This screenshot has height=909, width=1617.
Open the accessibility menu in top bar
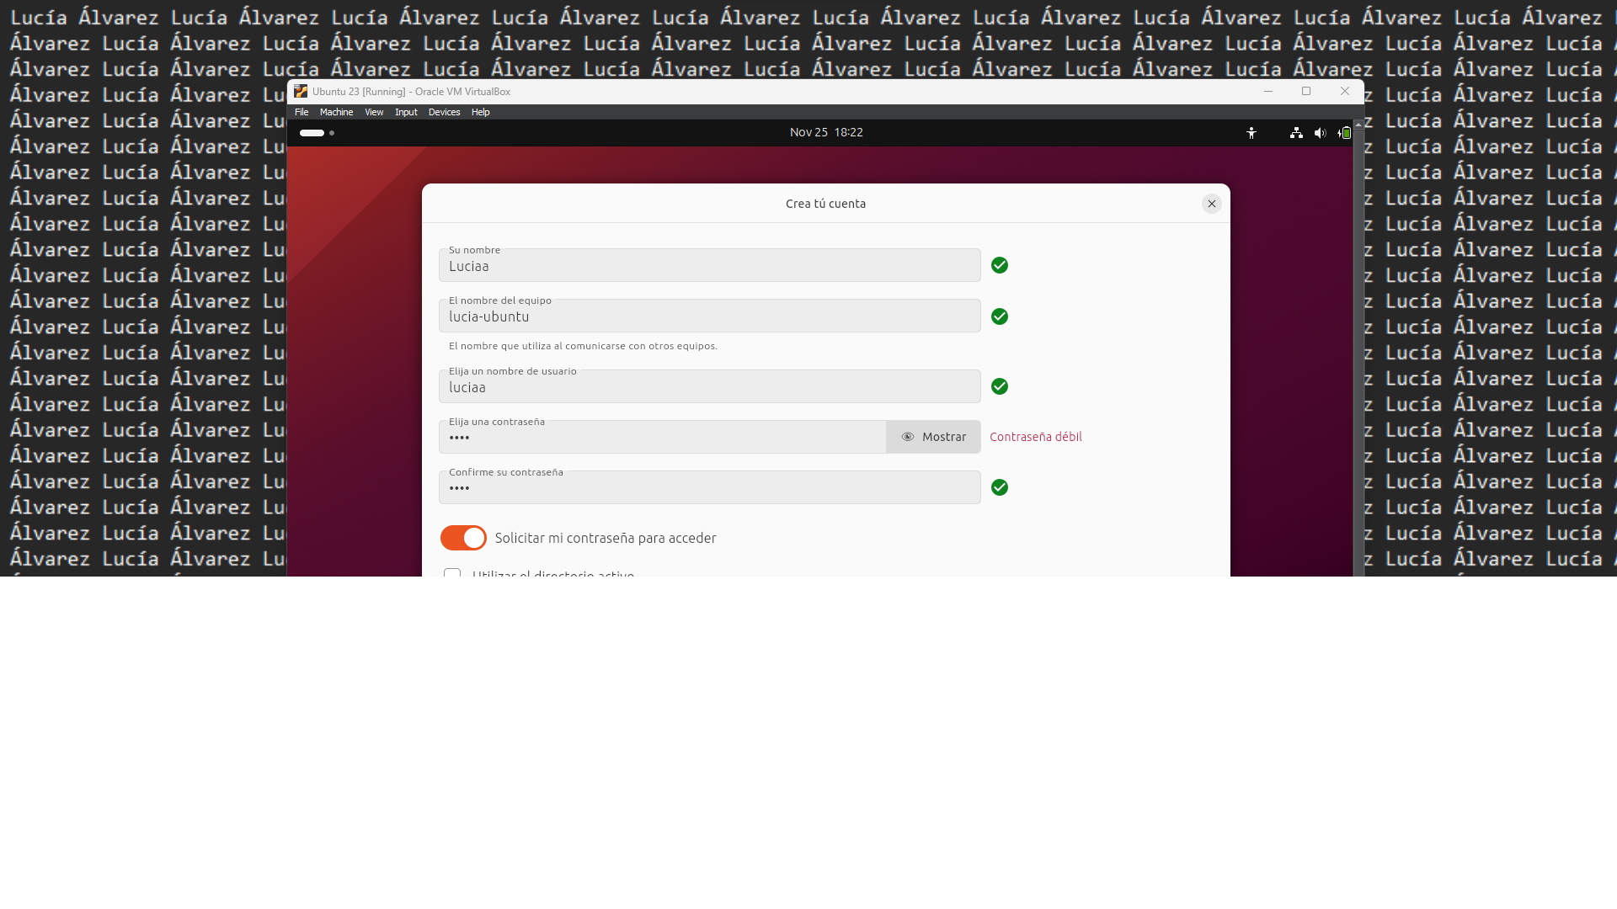[1251, 133]
